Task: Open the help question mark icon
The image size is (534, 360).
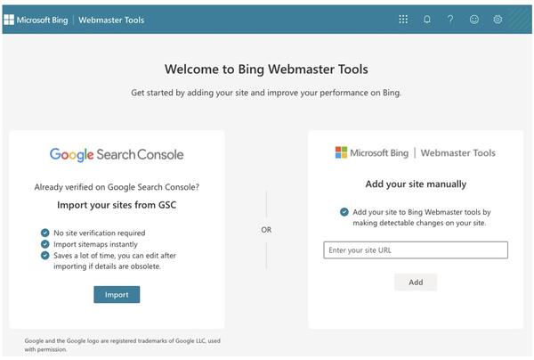Action: (x=450, y=19)
